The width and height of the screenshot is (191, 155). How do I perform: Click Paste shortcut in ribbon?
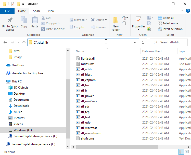pos(53,29)
